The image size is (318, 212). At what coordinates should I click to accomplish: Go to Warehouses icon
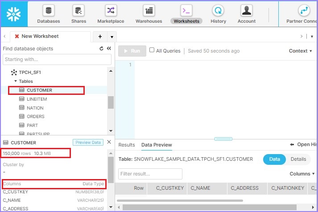tap(149, 11)
